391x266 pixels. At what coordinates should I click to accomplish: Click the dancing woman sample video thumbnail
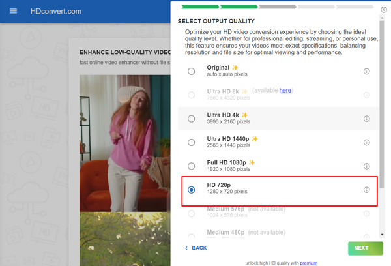pos(125,143)
